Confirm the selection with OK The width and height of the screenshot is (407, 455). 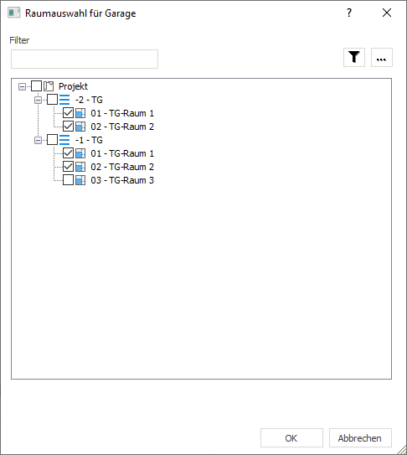click(291, 438)
